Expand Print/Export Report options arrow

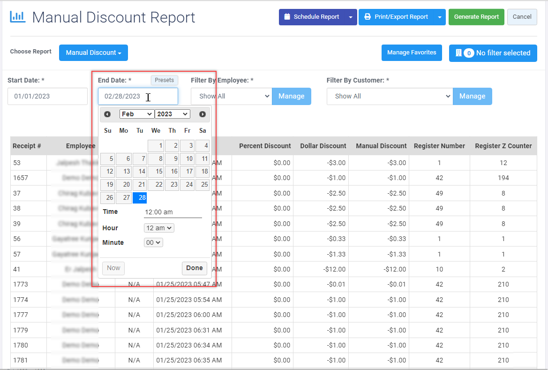439,17
